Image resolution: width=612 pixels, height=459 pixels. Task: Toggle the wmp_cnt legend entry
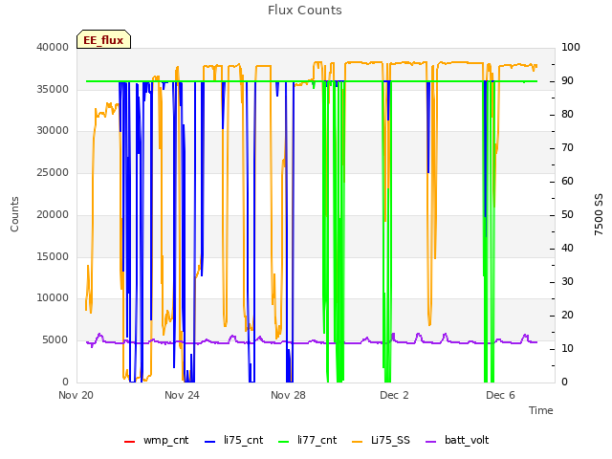click(x=156, y=440)
